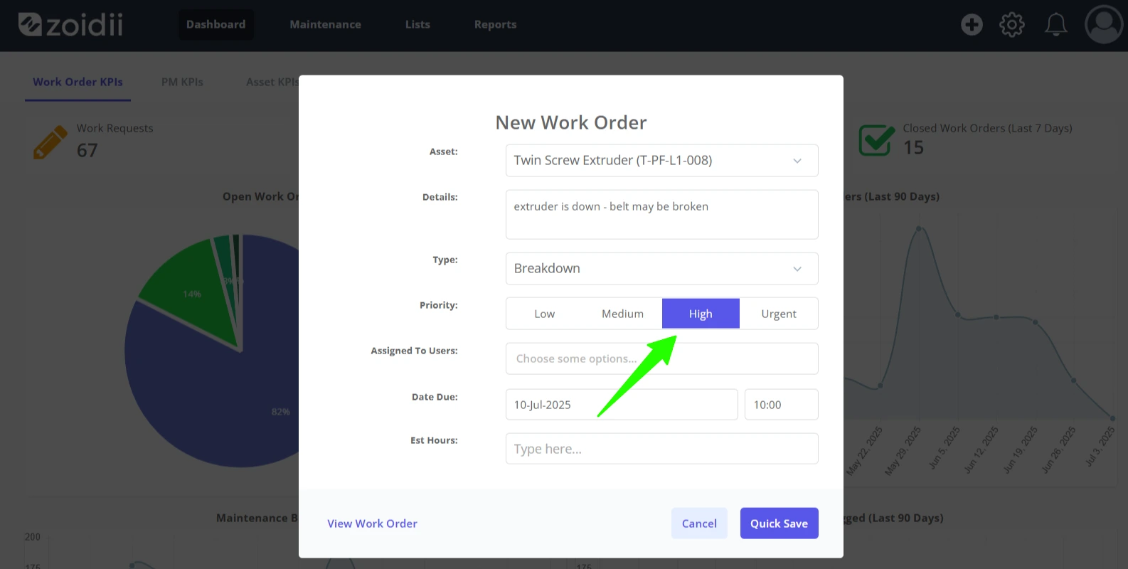Image resolution: width=1128 pixels, height=569 pixels.
Task: Open the Type dropdown showing Breakdown
Action: pos(661,269)
